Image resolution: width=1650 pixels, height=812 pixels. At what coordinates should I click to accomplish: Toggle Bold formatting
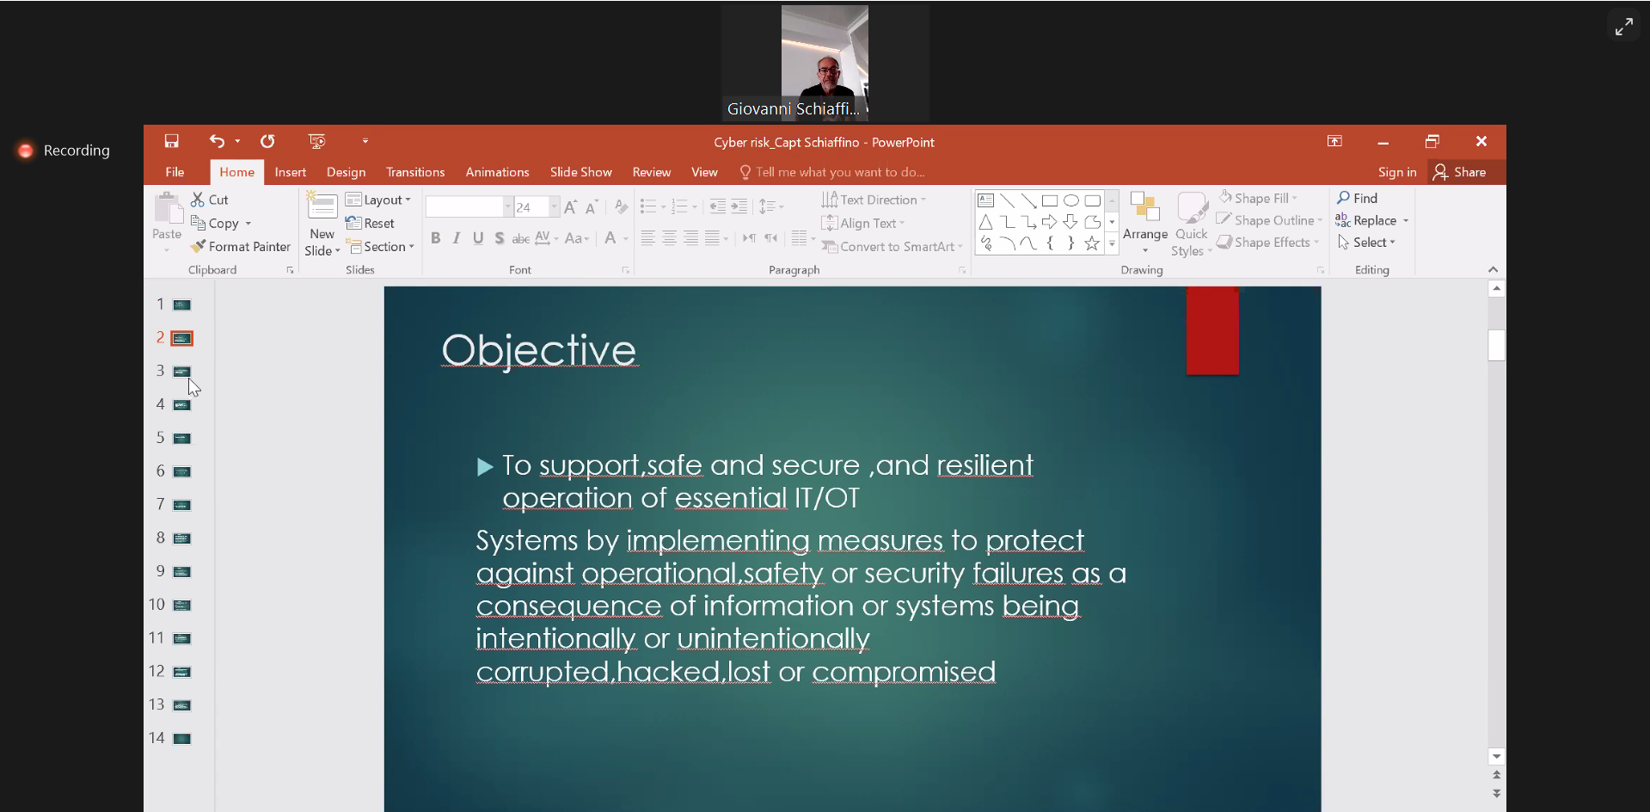pos(436,238)
